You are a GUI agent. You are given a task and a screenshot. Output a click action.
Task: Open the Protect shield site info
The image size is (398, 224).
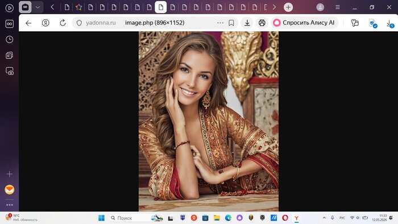coord(79,23)
